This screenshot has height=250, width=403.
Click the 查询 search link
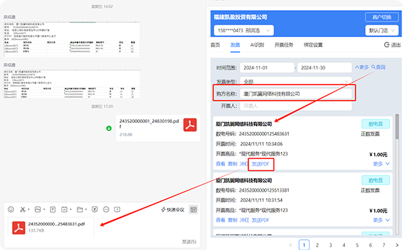pyautogui.click(x=378, y=67)
